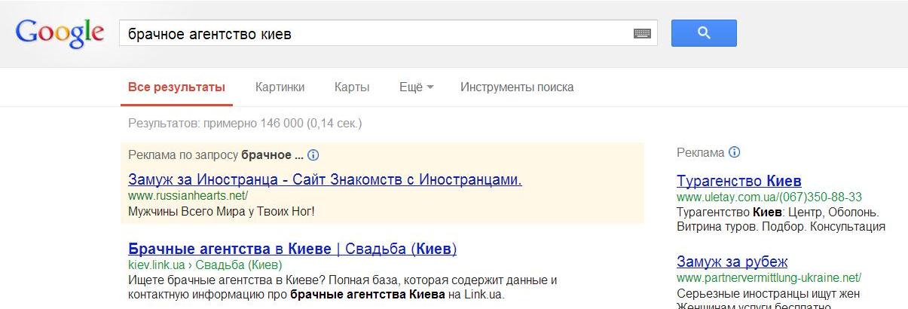The height and width of the screenshot is (309, 908).
Task: Select the 'Все результаты' tab
Action: pyautogui.click(x=176, y=87)
